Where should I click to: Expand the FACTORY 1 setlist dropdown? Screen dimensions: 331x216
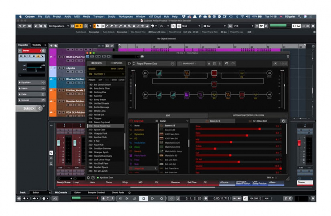coord(106,74)
